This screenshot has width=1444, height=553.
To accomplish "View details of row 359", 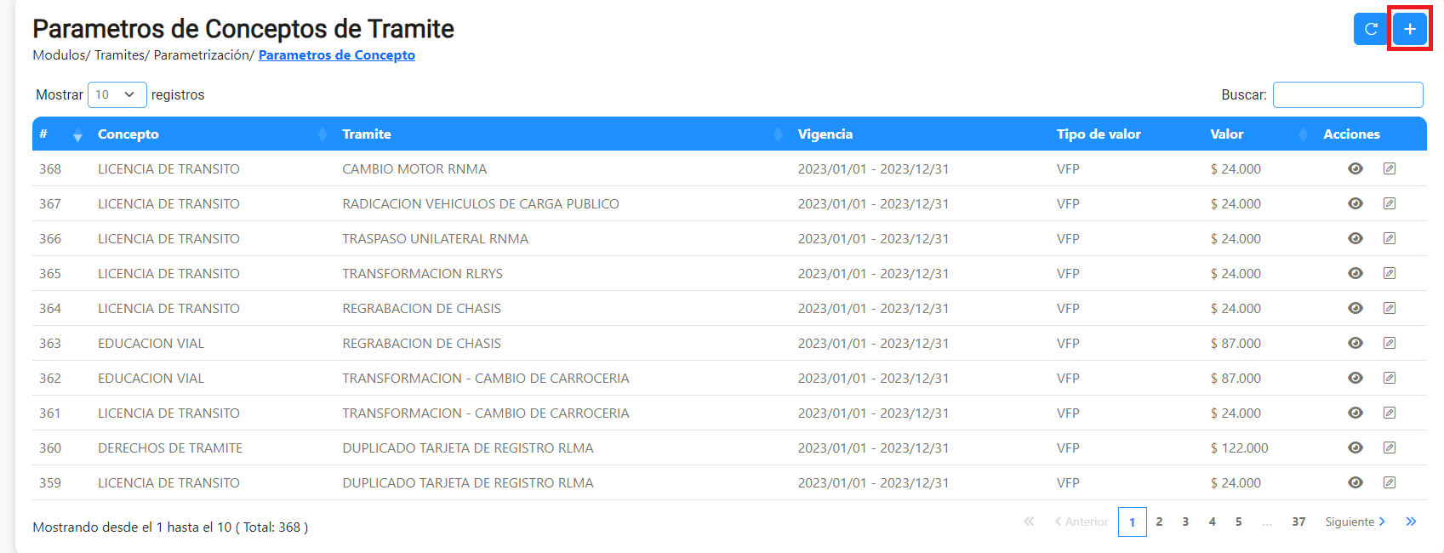I will pyautogui.click(x=1356, y=482).
